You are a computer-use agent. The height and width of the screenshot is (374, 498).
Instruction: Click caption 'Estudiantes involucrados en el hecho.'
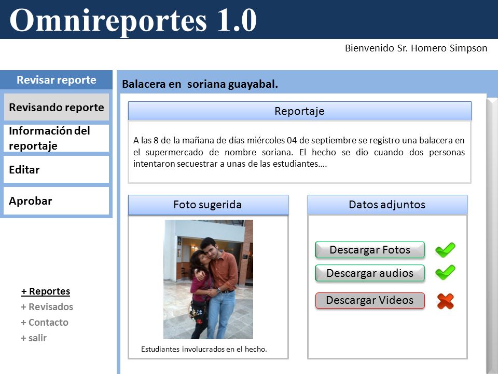click(204, 349)
